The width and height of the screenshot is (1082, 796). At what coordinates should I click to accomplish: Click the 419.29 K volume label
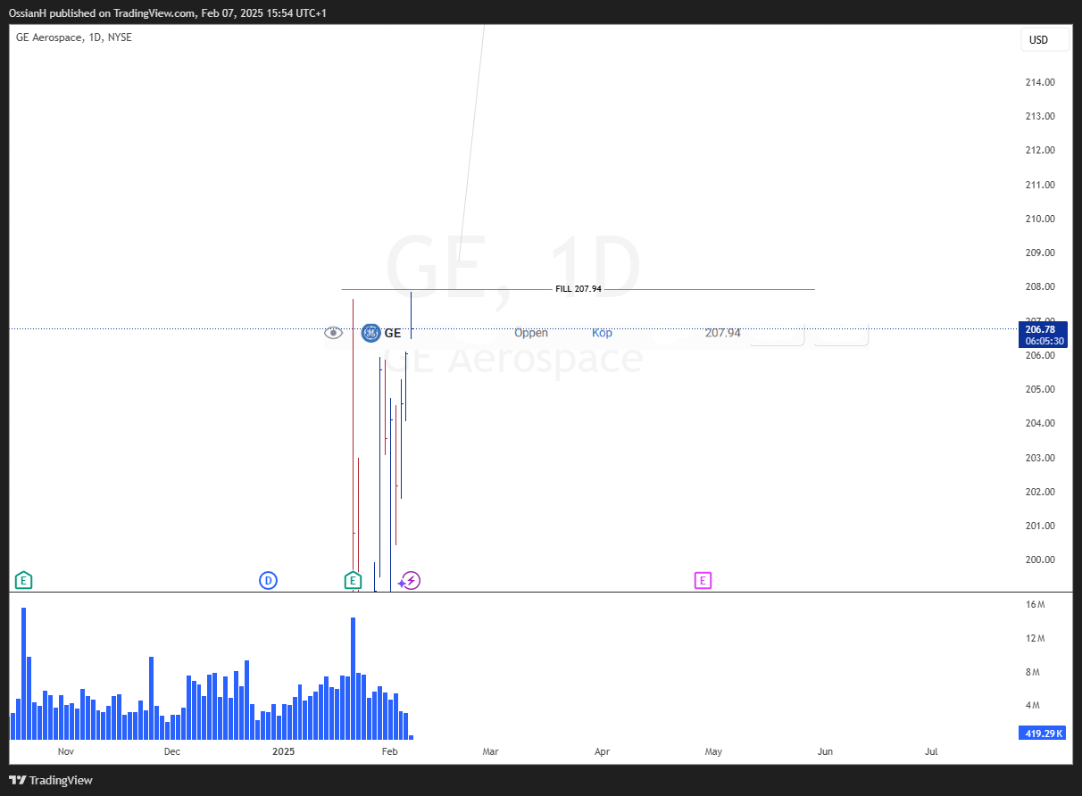(1042, 734)
